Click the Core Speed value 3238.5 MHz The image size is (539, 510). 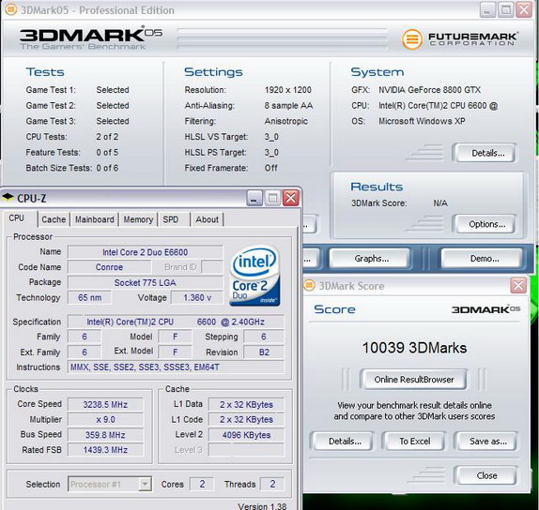pyautogui.click(x=105, y=405)
